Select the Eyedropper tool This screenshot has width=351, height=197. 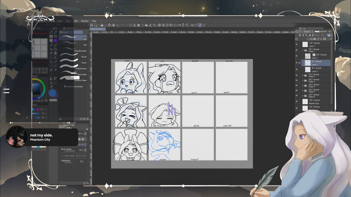click(x=56, y=62)
